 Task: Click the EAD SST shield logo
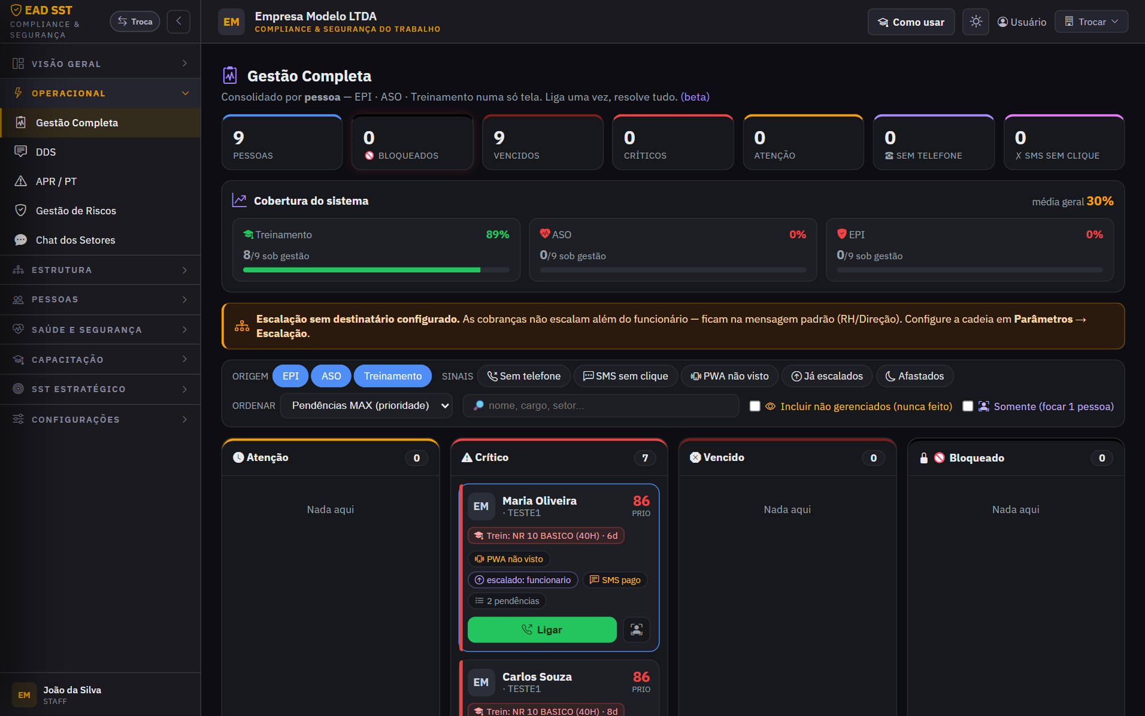16,10
